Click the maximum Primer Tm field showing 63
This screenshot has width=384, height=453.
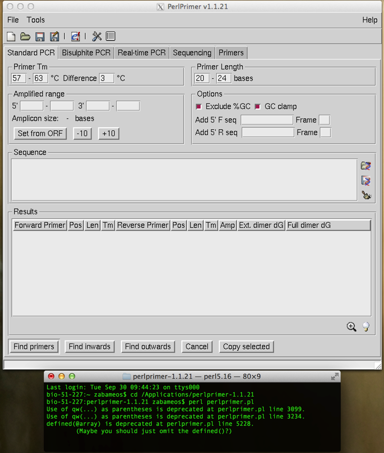click(x=41, y=78)
